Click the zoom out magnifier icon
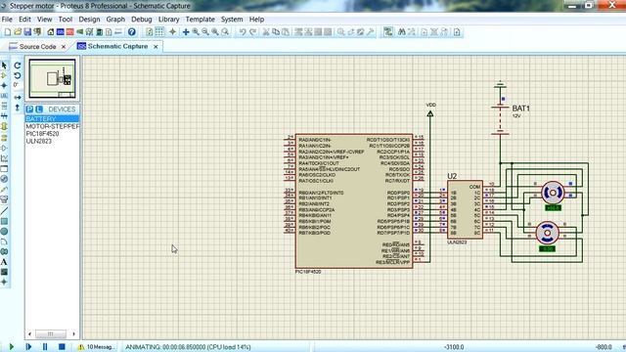The width and height of the screenshot is (626, 352). (x=205, y=32)
